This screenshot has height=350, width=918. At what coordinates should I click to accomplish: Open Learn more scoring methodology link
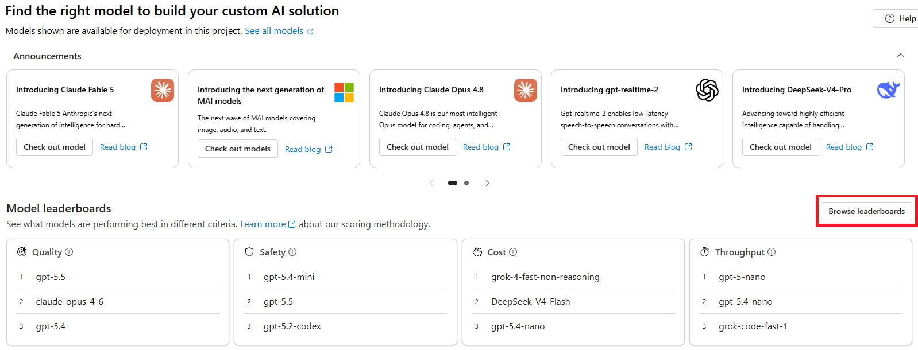click(263, 224)
